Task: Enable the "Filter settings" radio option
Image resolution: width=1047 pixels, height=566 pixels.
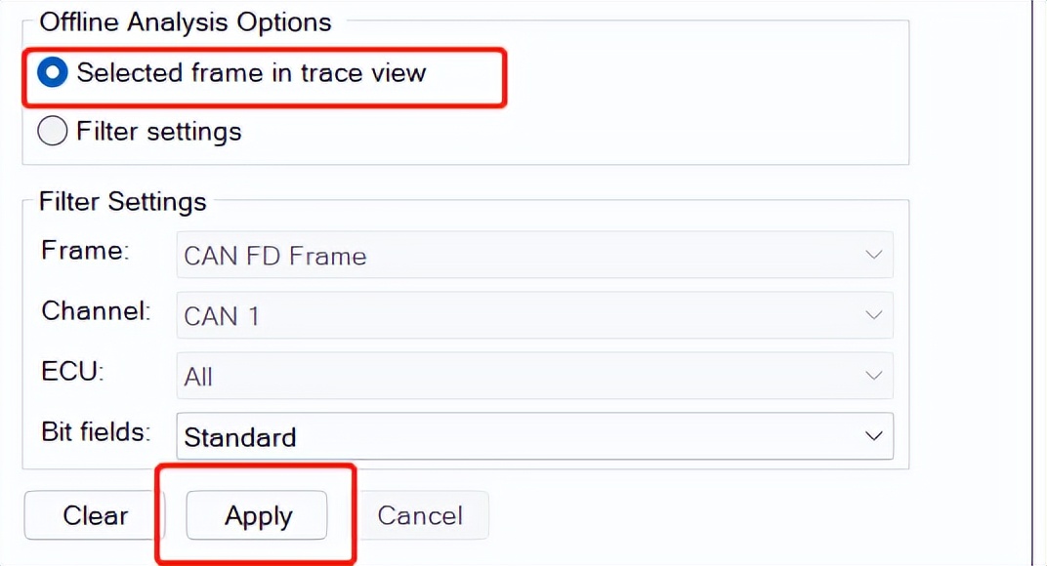Action: (53, 131)
